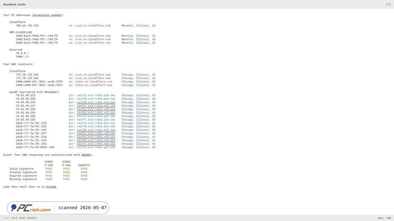Click cruz.ns.cloudflare.com beside 172.70.125.244
This screenshot has width=394, height=221.
93,78
